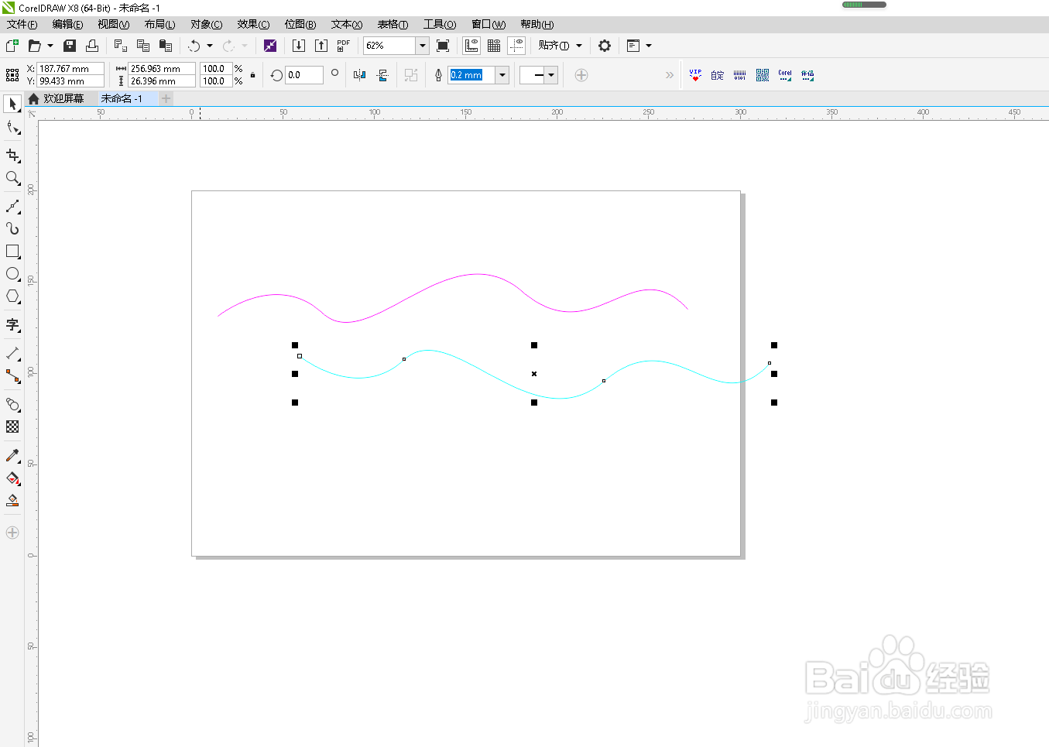Select the Color Eyedropper tool

pyautogui.click(x=12, y=456)
